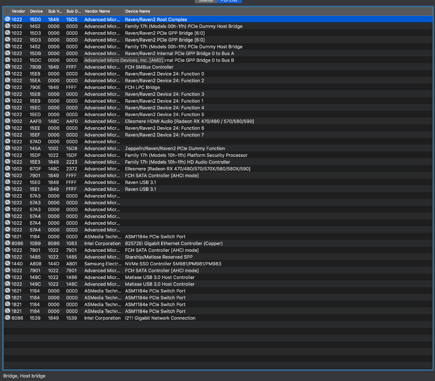Click the Vendor Name column header
Image resolution: width=435 pixels, height=381 pixels.
[x=97, y=11]
